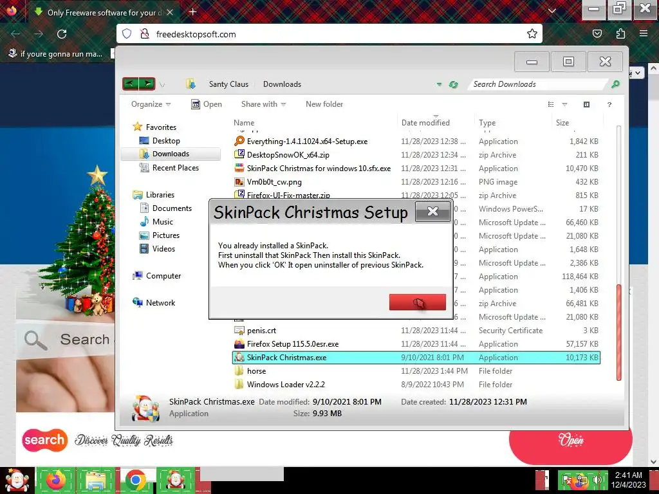Viewport: 659px width, 494px height.
Task: Focus the Search Downloads field
Action: tap(539, 84)
